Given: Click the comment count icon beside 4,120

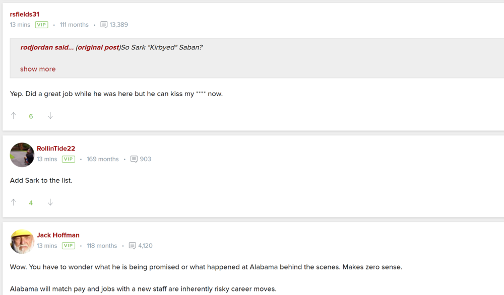Looking at the screenshot, I should tap(132, 246).
